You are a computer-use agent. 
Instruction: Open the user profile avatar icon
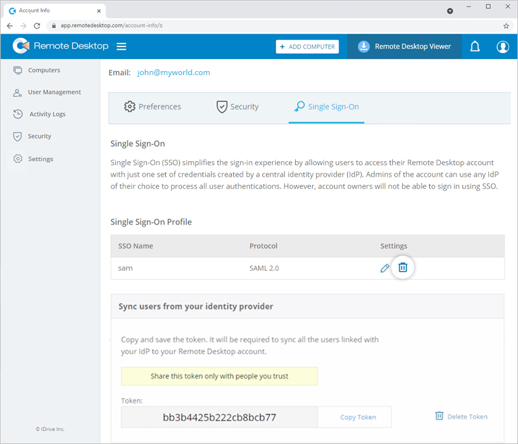(x=502, y=47)
